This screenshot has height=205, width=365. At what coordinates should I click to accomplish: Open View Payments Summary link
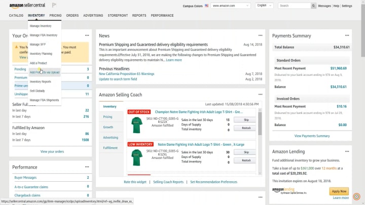pyautogui.click(x=312, y=136)
